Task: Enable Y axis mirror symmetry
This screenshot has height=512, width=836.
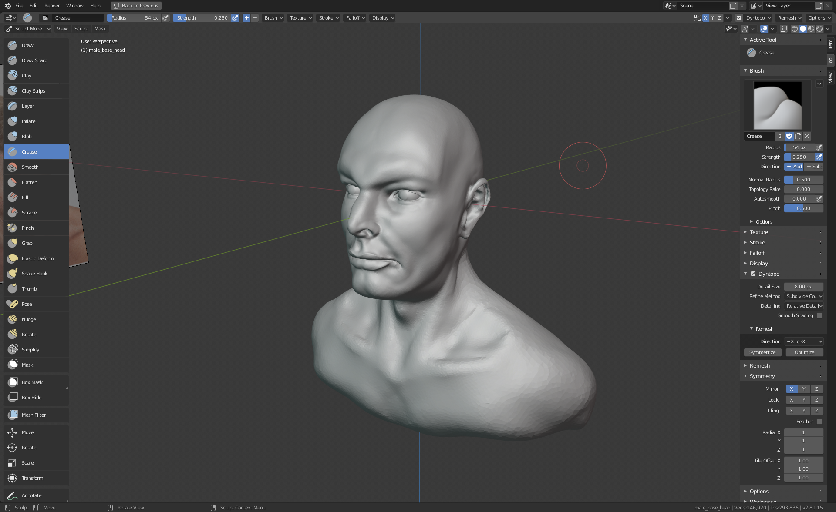Action: click(x=804, y=389)
